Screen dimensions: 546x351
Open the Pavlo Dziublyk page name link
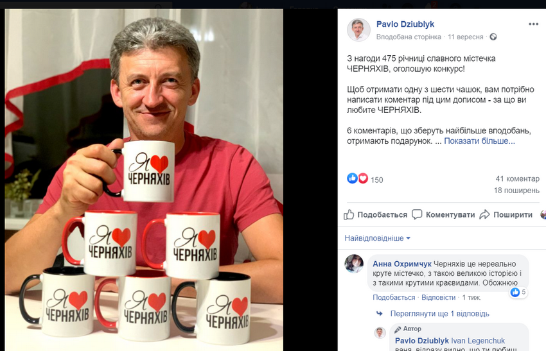(405, 24)
